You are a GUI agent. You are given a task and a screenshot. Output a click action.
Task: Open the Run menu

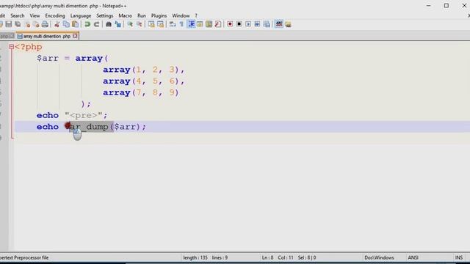142,15
